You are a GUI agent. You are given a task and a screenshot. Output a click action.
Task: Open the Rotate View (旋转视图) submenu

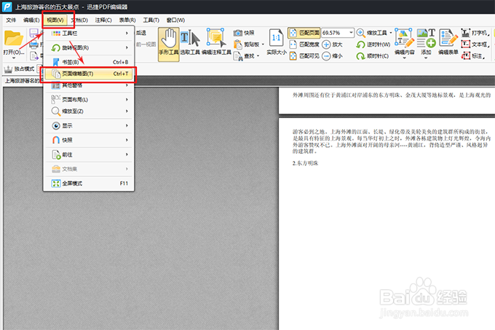pyautogui.click(x=89, y=47)
